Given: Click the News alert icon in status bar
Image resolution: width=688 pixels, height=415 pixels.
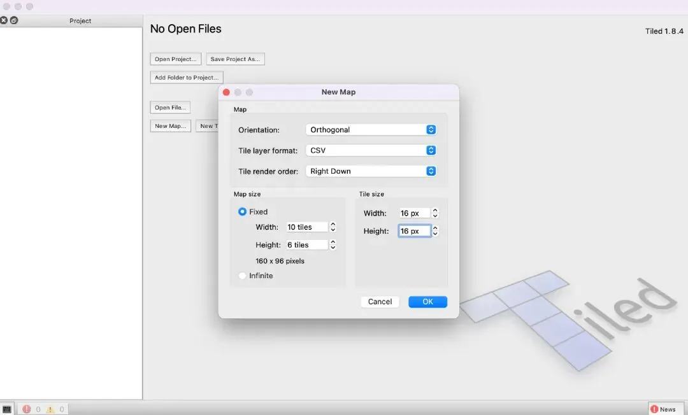Looking at the screenshot, I should pyautogui.click(x=654, y=409).
